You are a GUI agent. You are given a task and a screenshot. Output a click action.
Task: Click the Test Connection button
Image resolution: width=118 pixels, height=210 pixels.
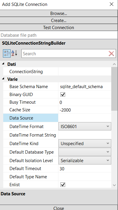[59, 28]
